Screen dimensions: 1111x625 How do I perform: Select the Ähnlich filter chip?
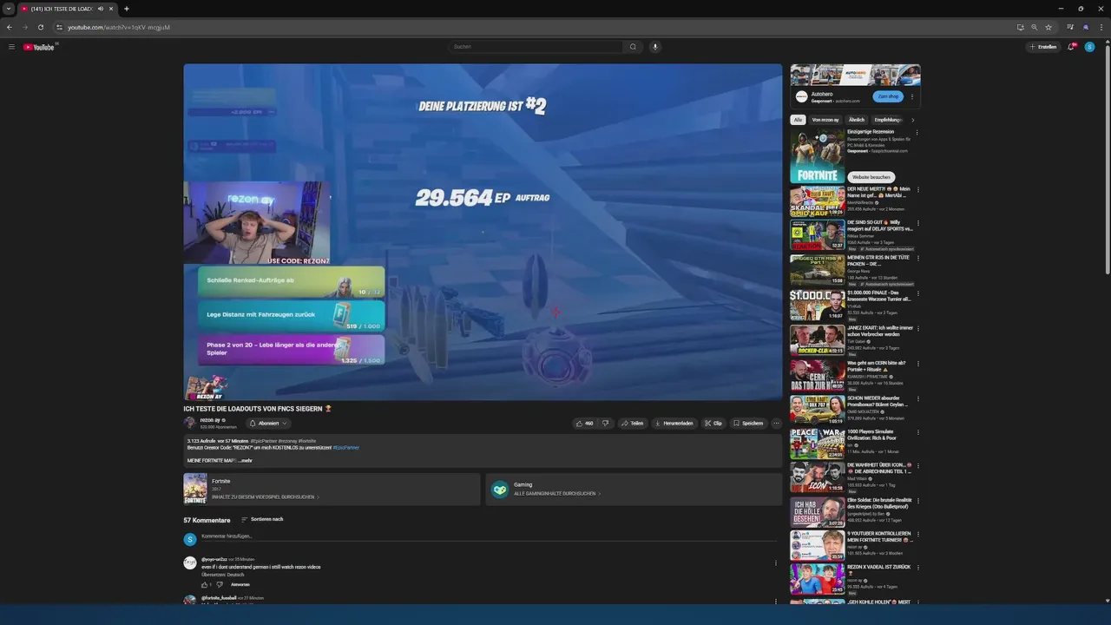coord(857,120)
